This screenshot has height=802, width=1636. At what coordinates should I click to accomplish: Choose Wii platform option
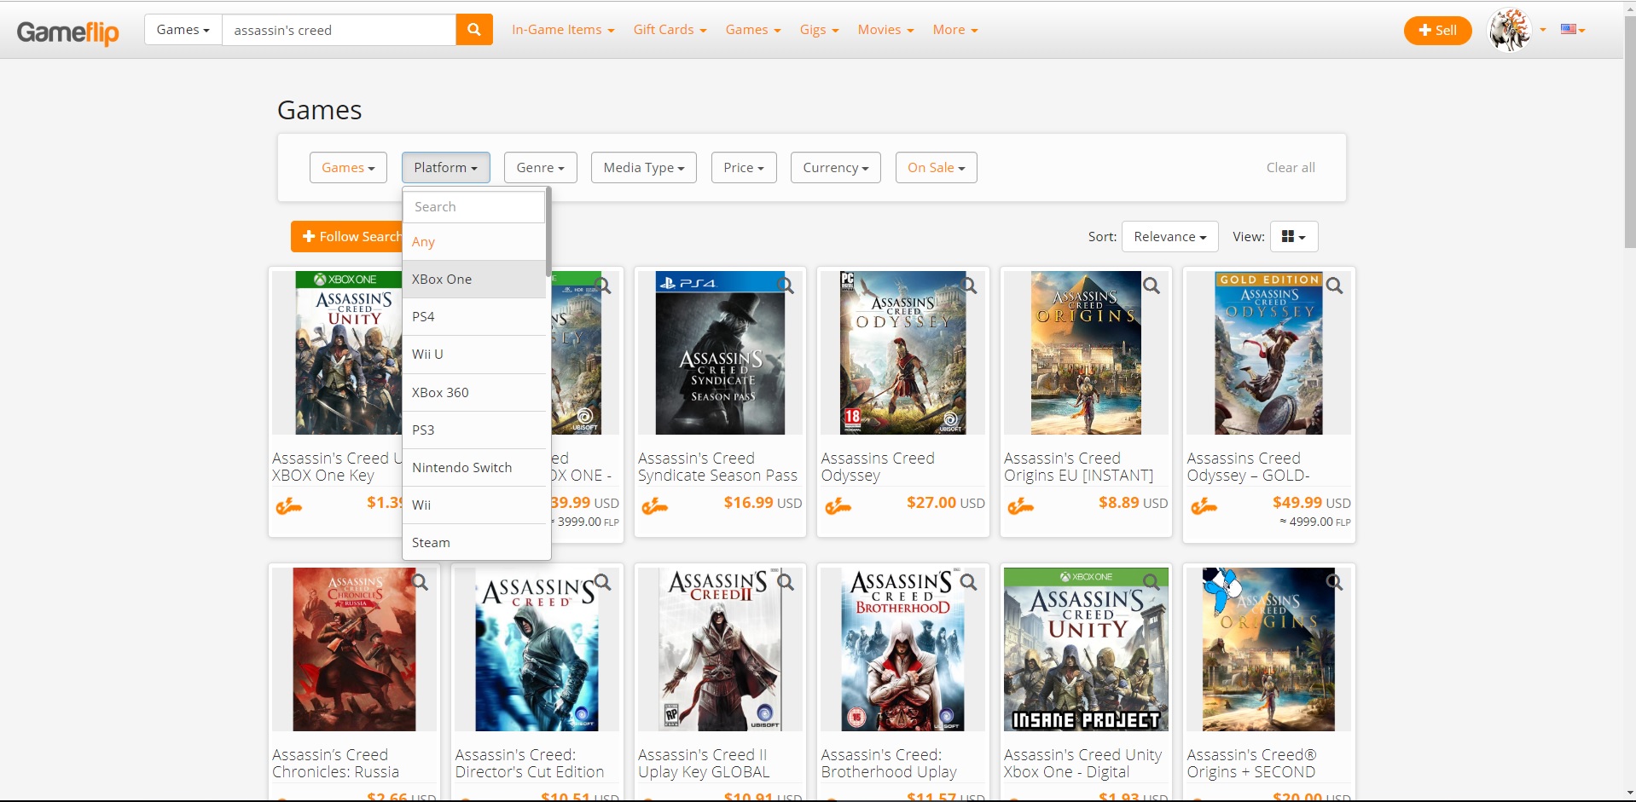(474, 505)
